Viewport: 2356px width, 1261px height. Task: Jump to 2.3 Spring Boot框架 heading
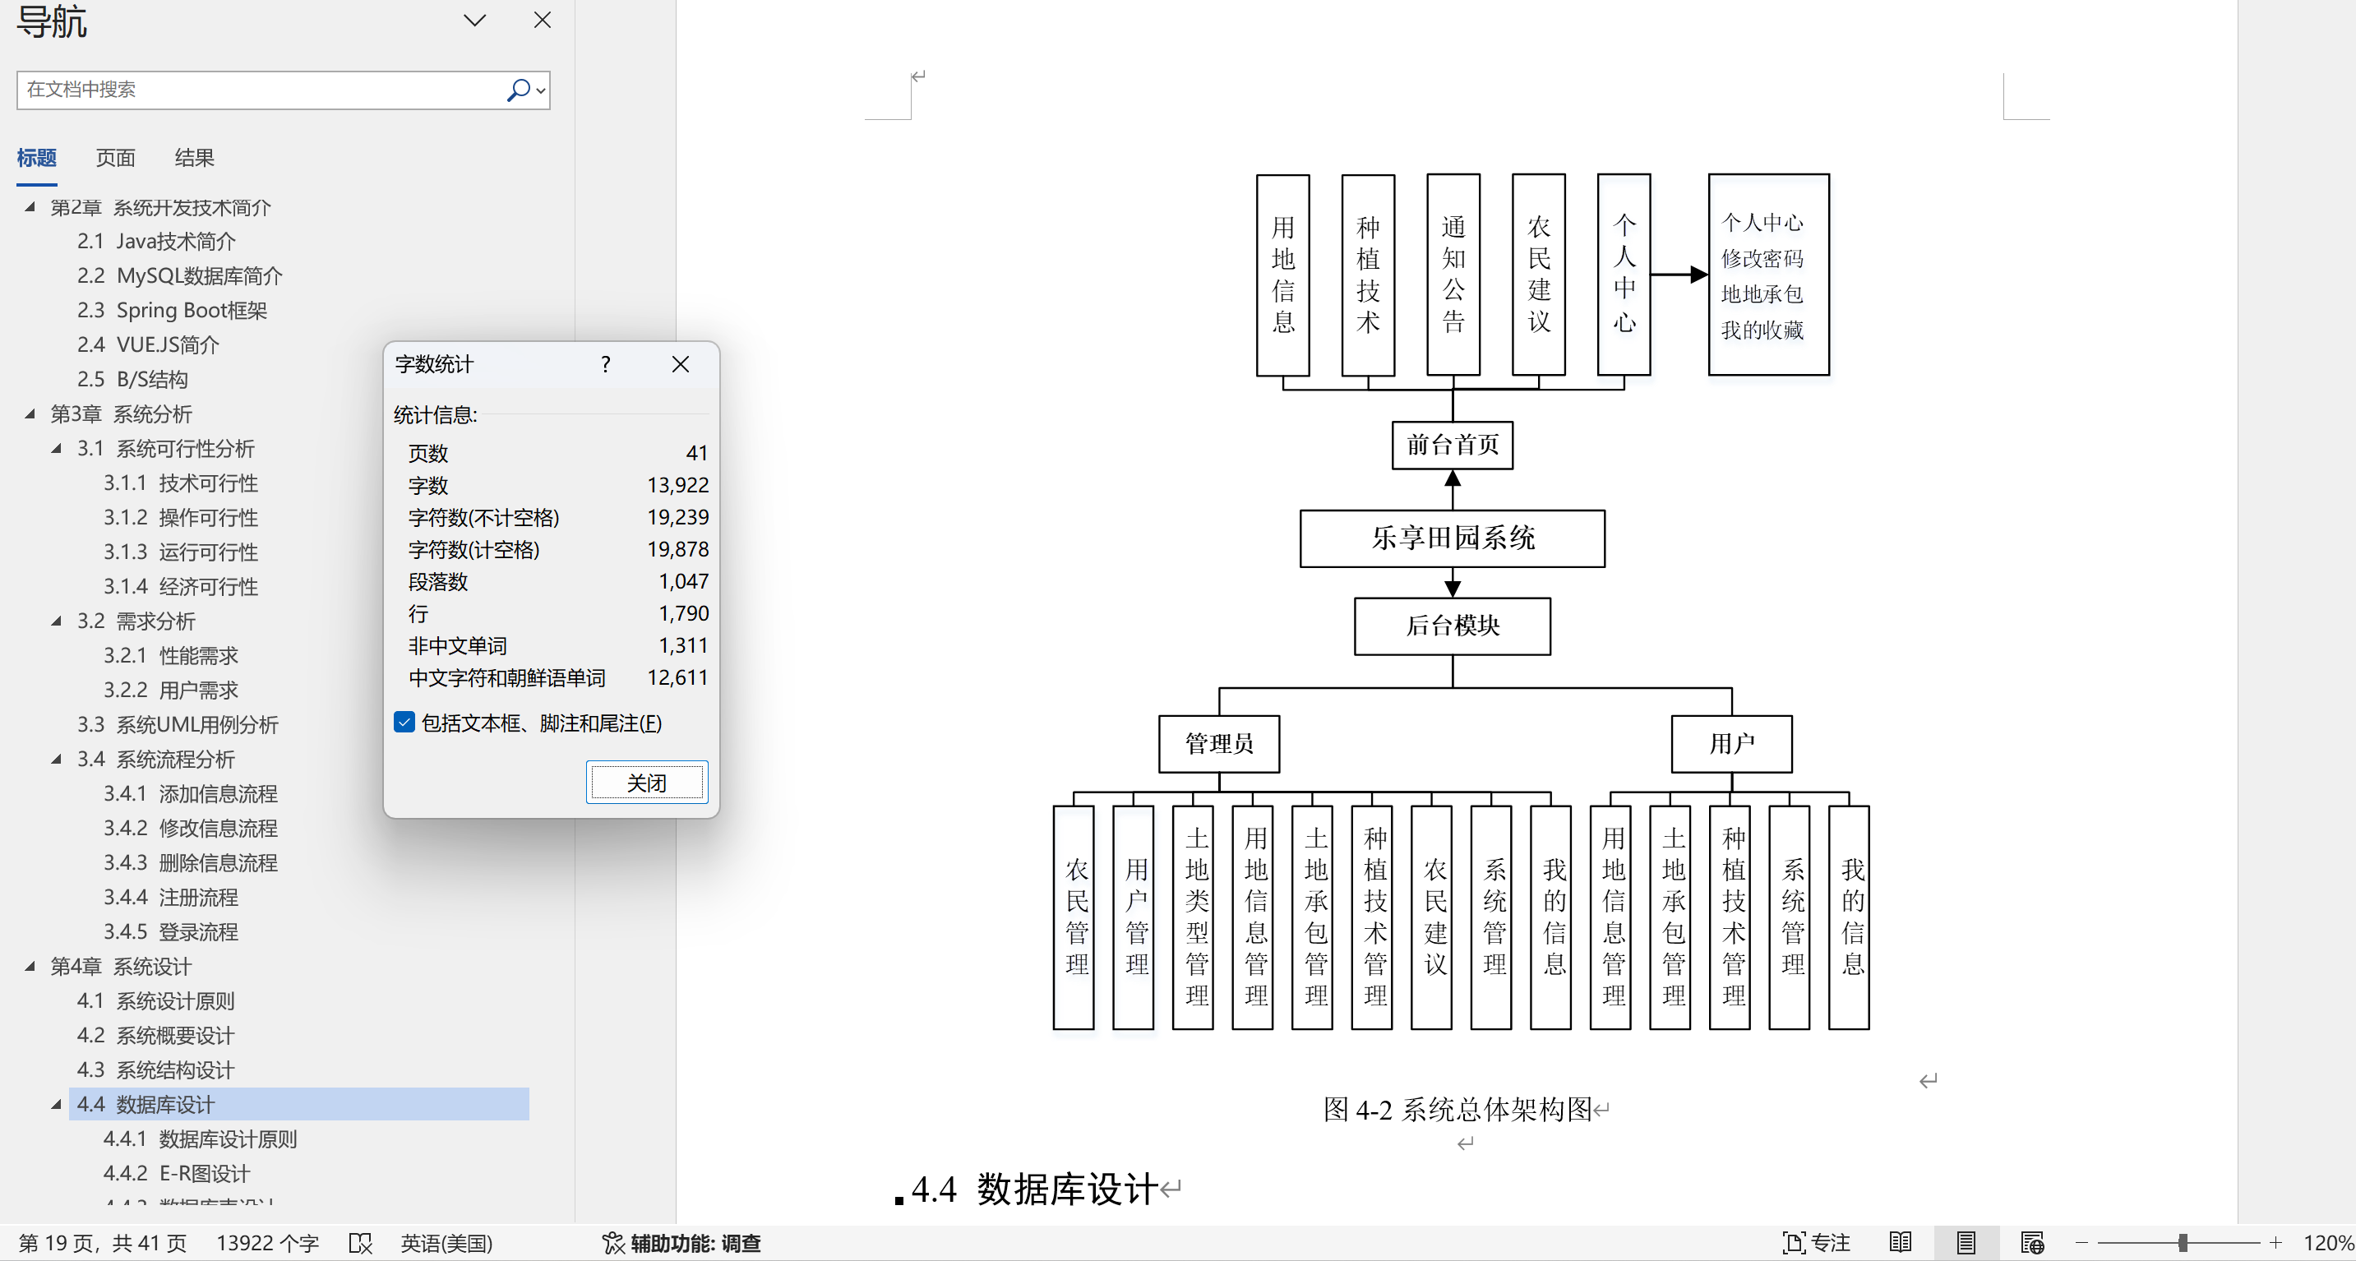(172, 310)
